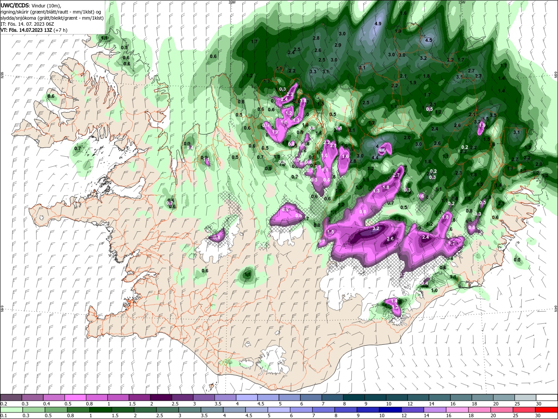
Task: Click the '4.9' precipitation value on the map
Action: click(x=378, y=24)
